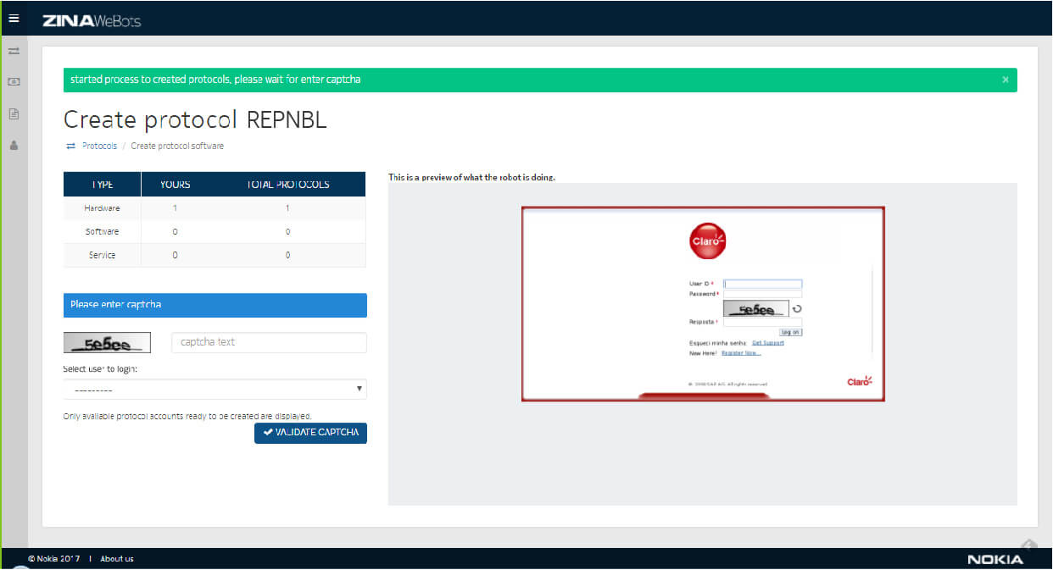
Task: Select the Software row in table
Action: 214,232
